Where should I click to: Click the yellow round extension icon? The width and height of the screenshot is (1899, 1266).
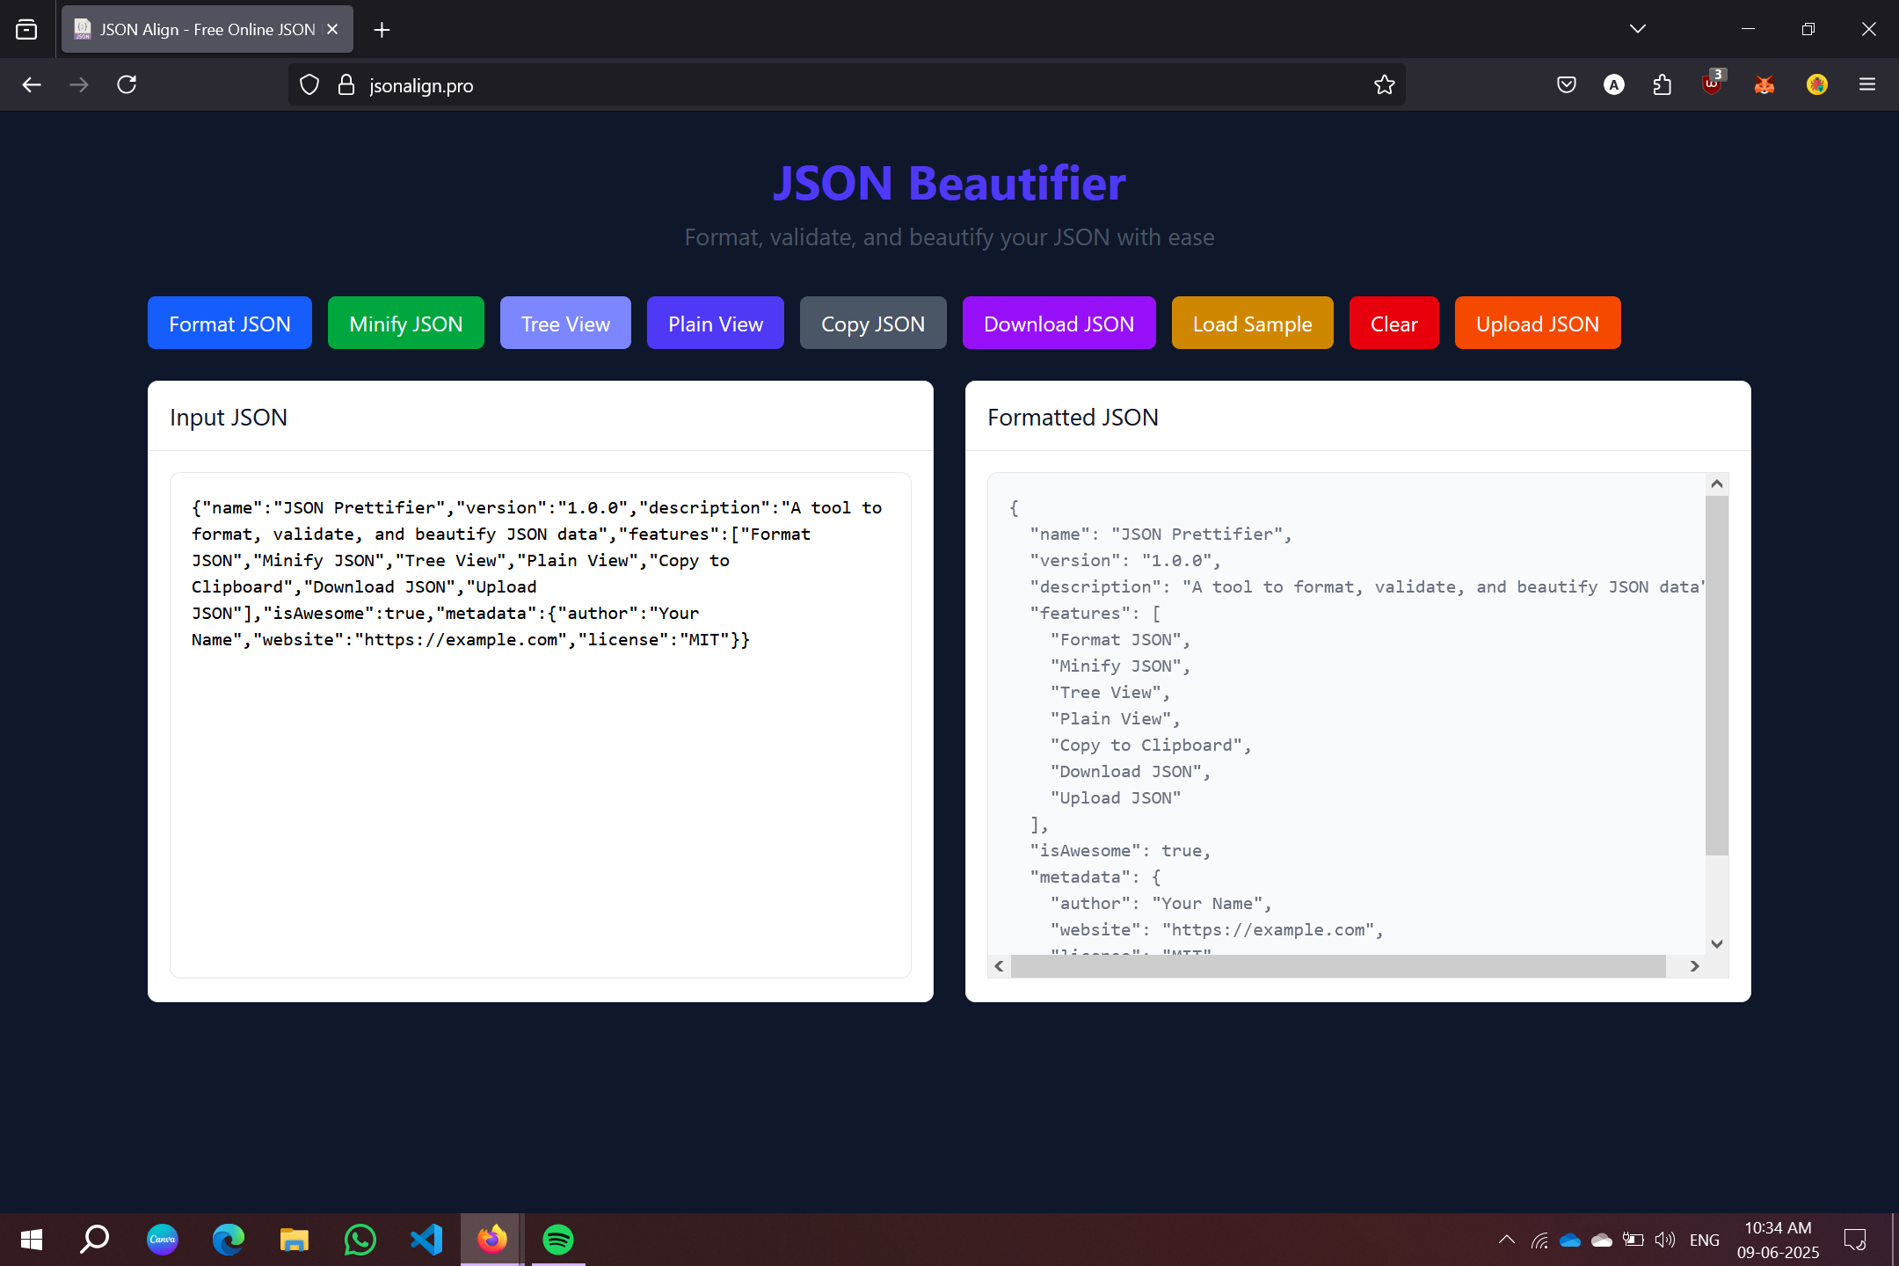(1817, 84)
